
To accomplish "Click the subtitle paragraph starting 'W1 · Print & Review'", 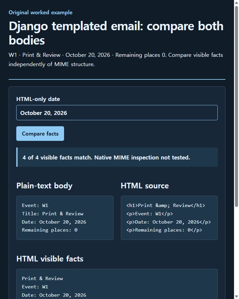I will click(116, 59).
